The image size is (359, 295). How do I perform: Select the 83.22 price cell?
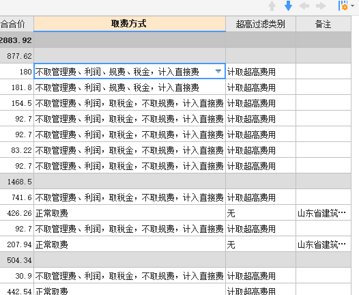click(x=16, y=150)
